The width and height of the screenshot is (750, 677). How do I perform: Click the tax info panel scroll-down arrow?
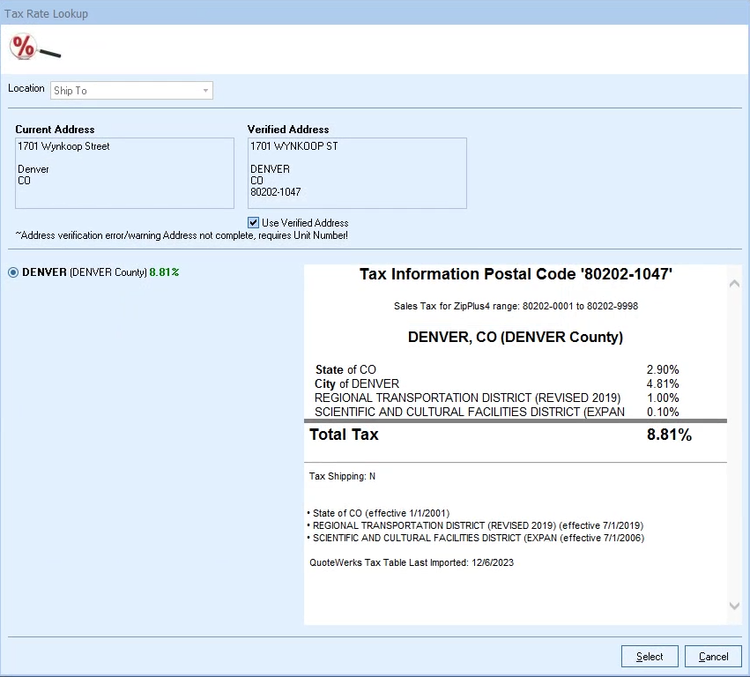coord(734,606)
